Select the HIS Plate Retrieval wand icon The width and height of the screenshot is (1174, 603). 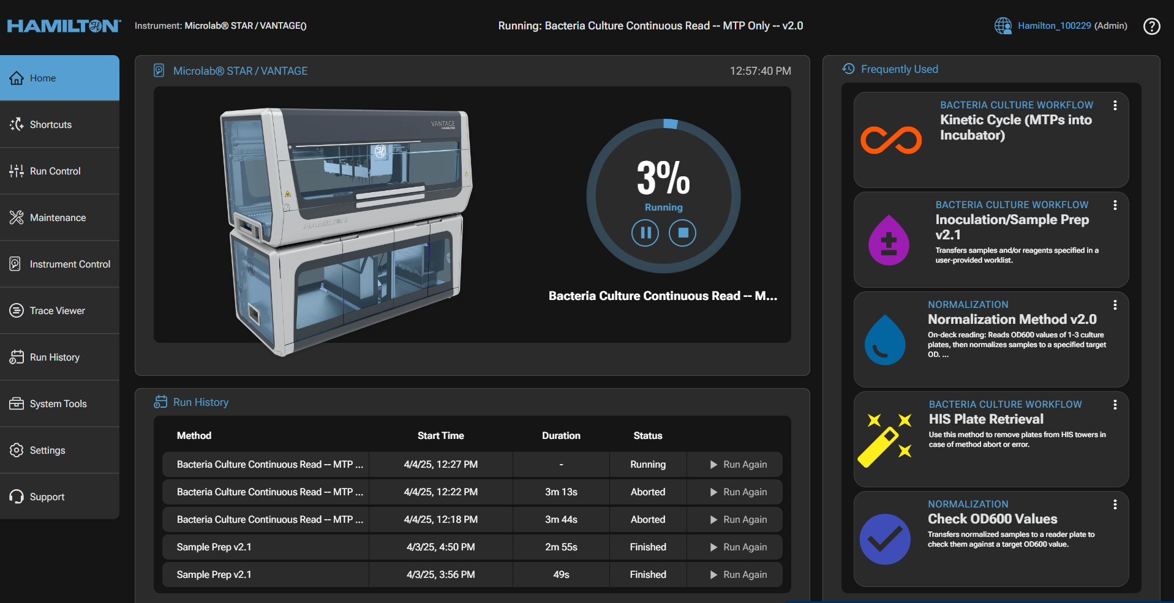(884, 440)
